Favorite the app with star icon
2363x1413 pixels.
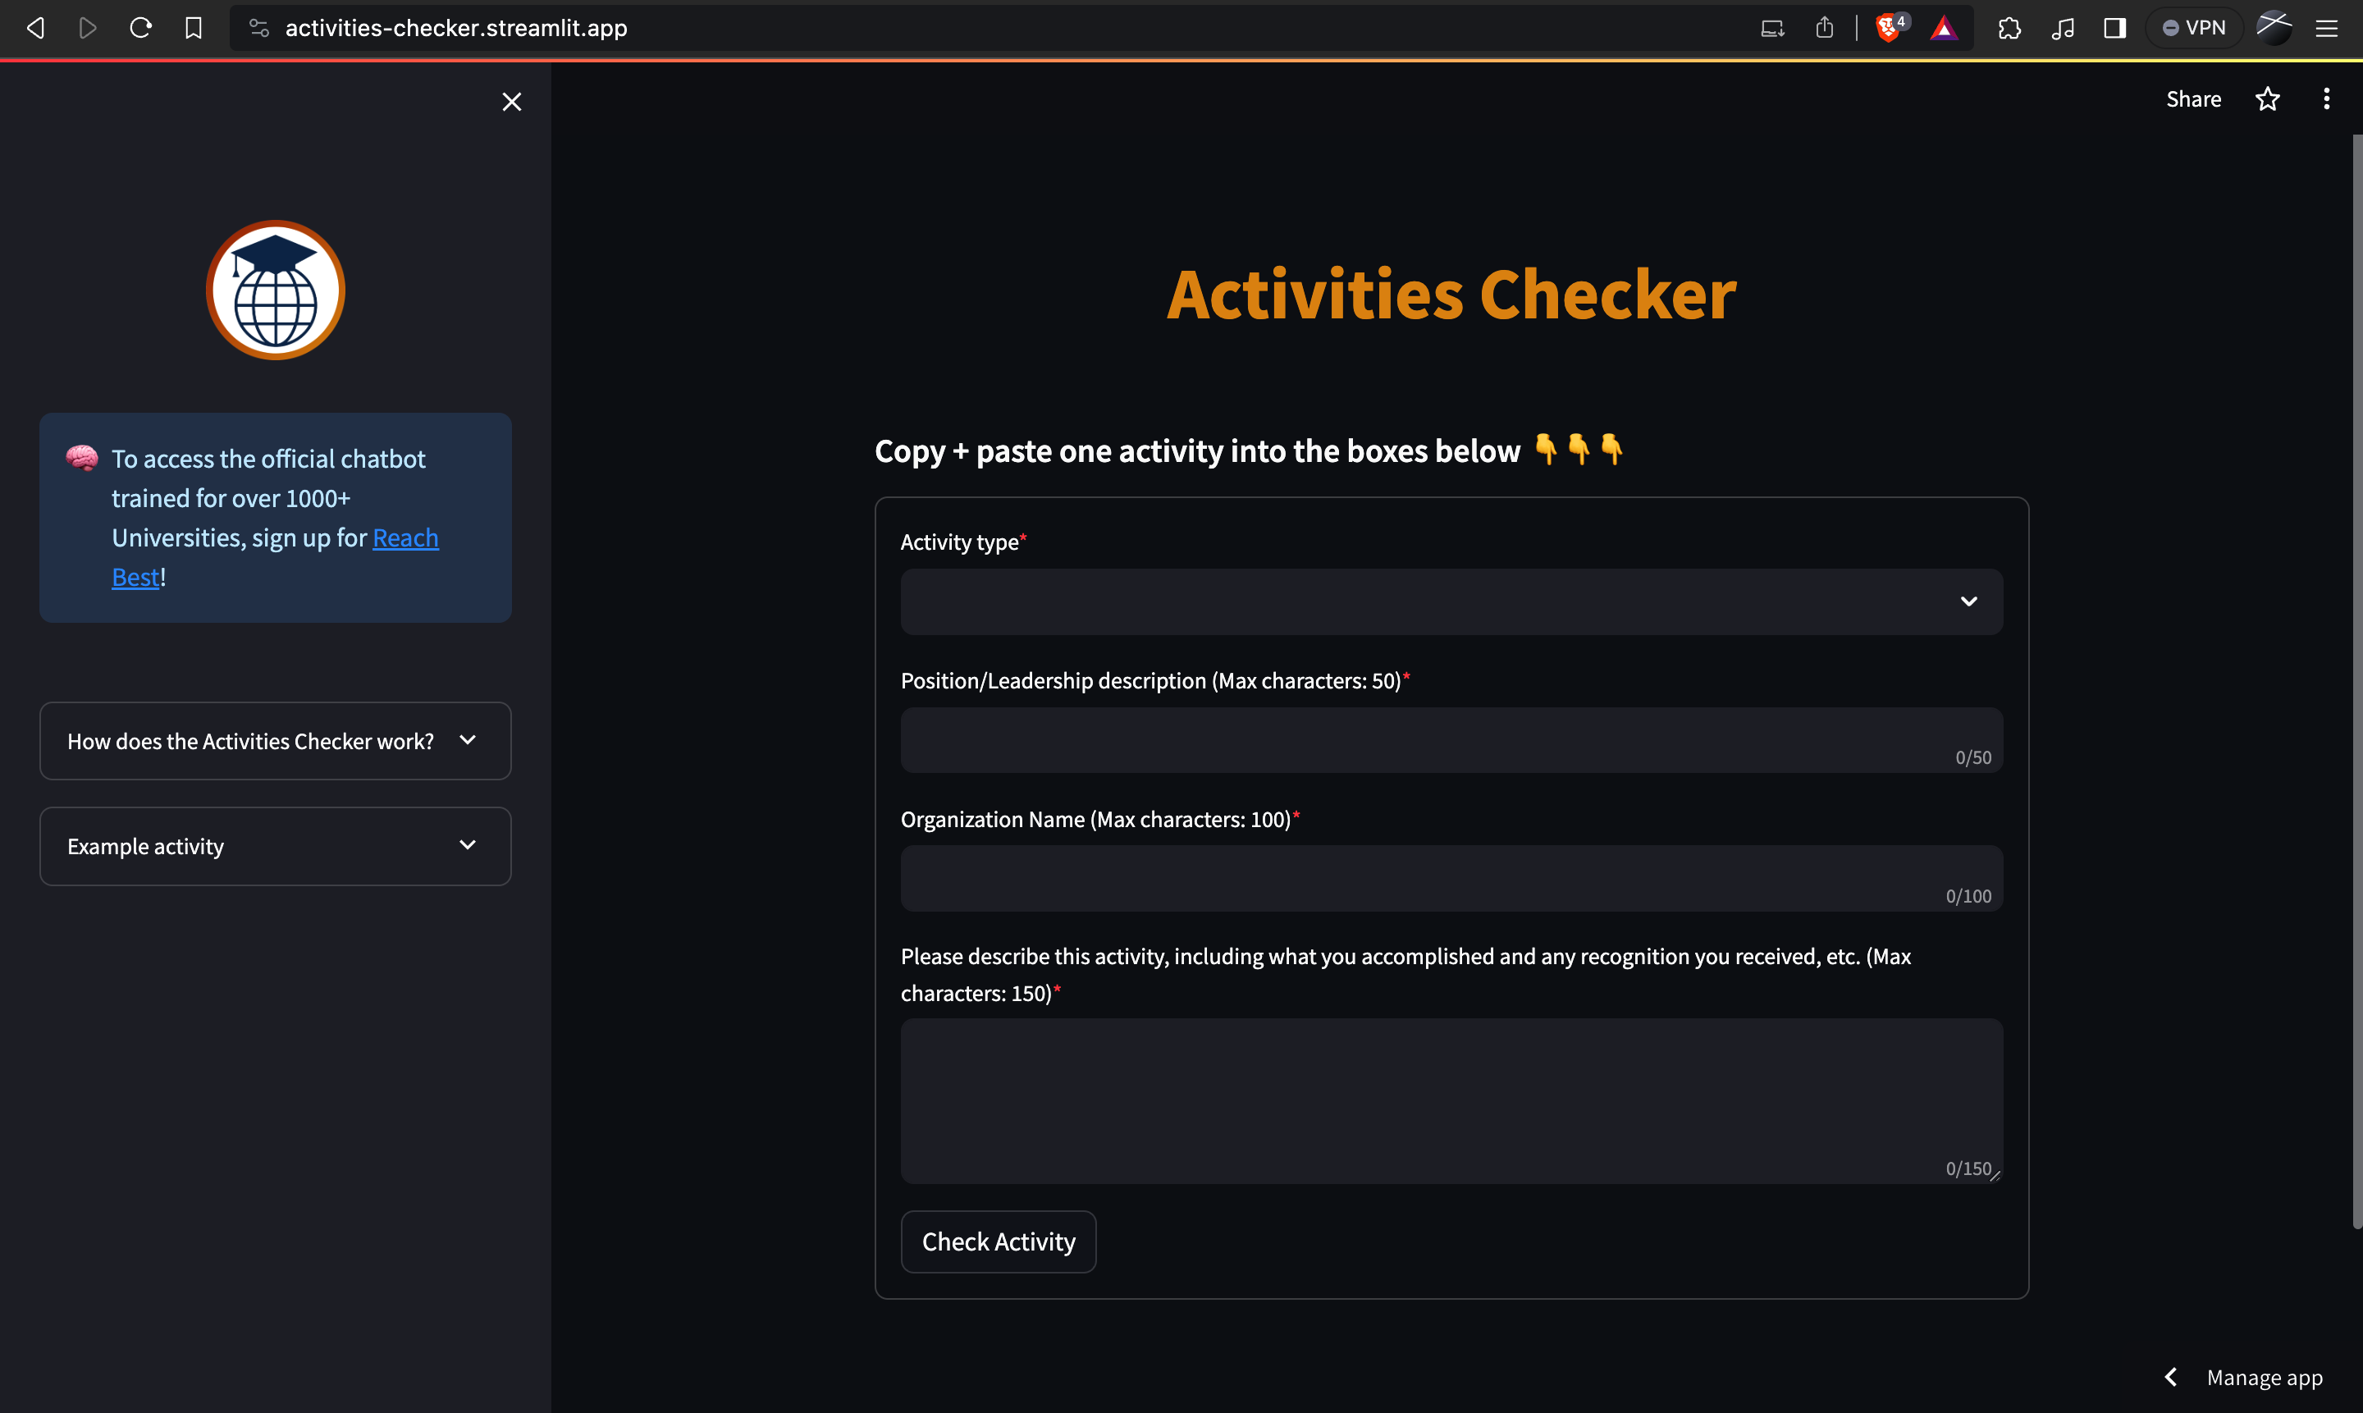coord(2268,99)
